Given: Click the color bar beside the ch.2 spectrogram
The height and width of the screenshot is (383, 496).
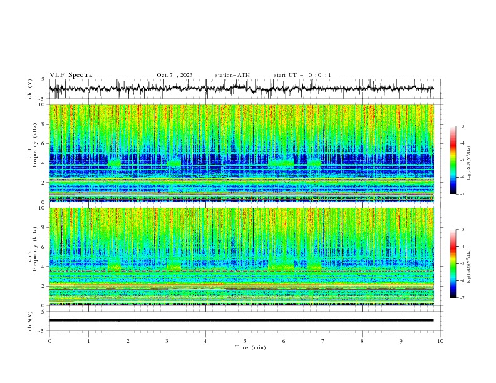Looking at the screenshot, I should coord(453,263).
